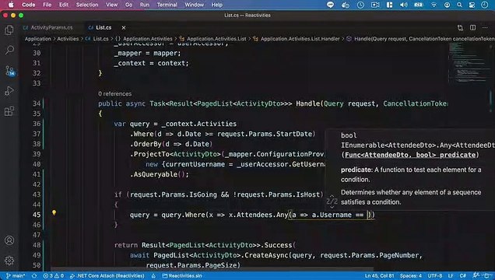This screenshot has height=280, width=495.
Task: Click the battery icon in menu bar
Action: pos(419,5)
